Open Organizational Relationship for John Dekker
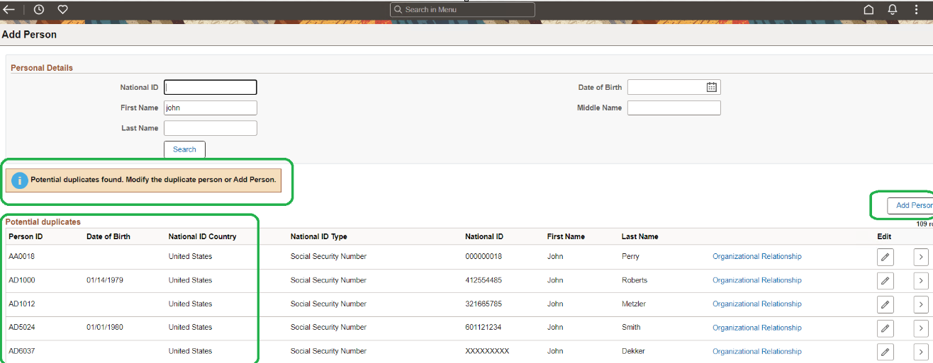This screenshot has width=933, height=363. (757, 351)
